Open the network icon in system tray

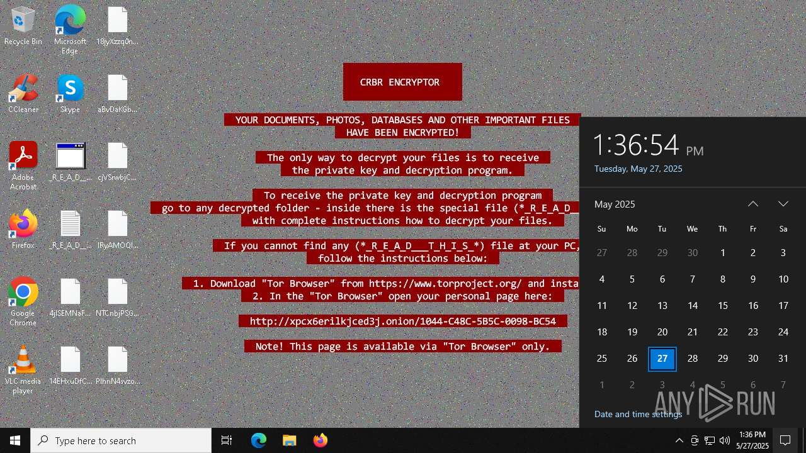tap(710, 440)
